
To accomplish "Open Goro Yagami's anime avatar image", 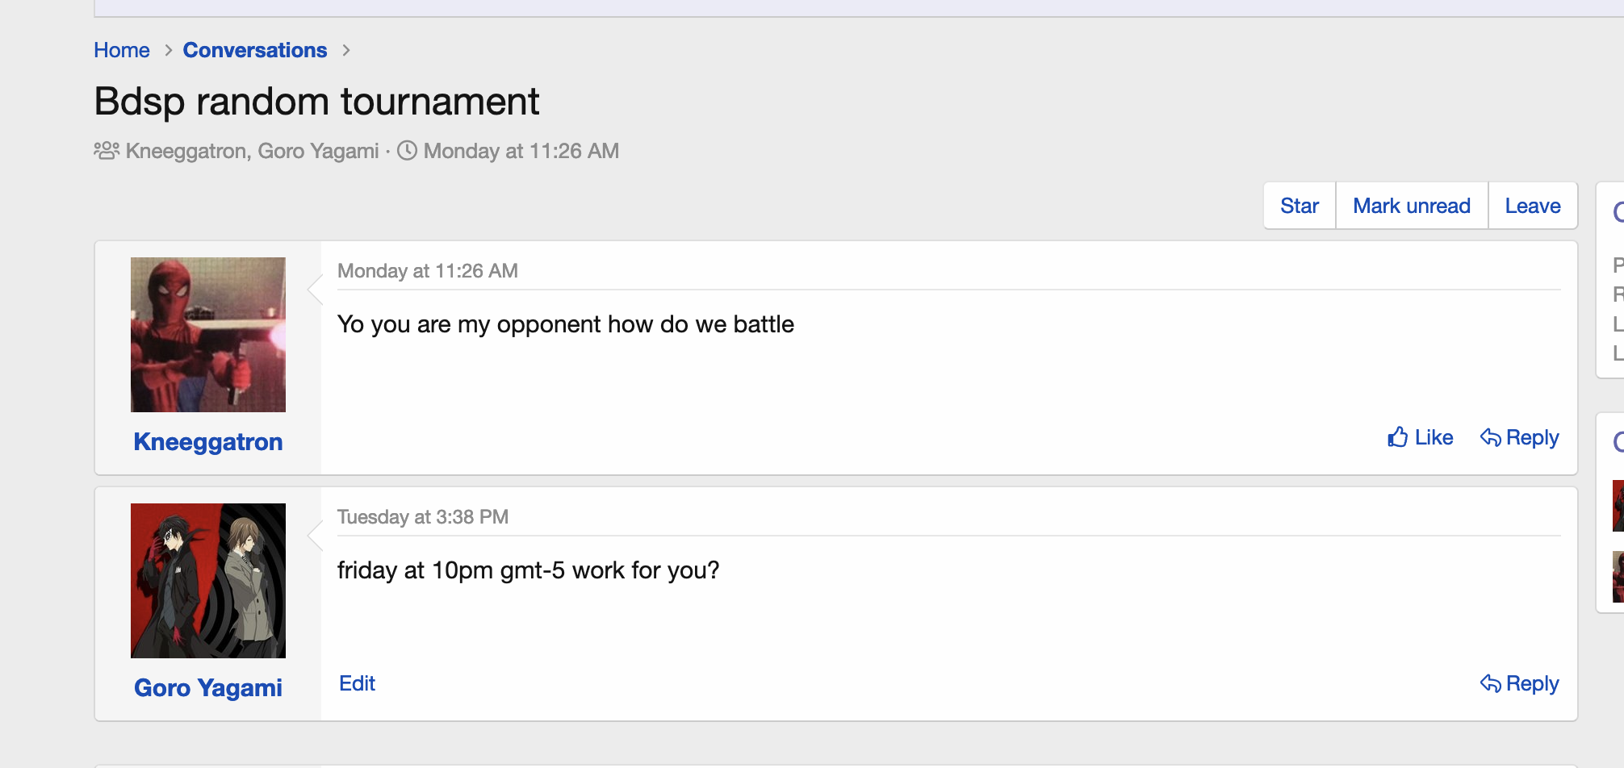I will [208, 581].
